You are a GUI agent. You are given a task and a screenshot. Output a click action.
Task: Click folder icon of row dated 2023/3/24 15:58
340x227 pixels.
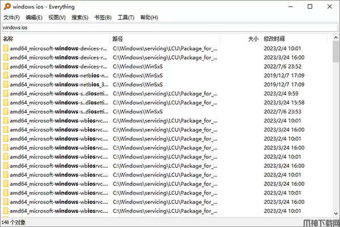pos(6,102)
